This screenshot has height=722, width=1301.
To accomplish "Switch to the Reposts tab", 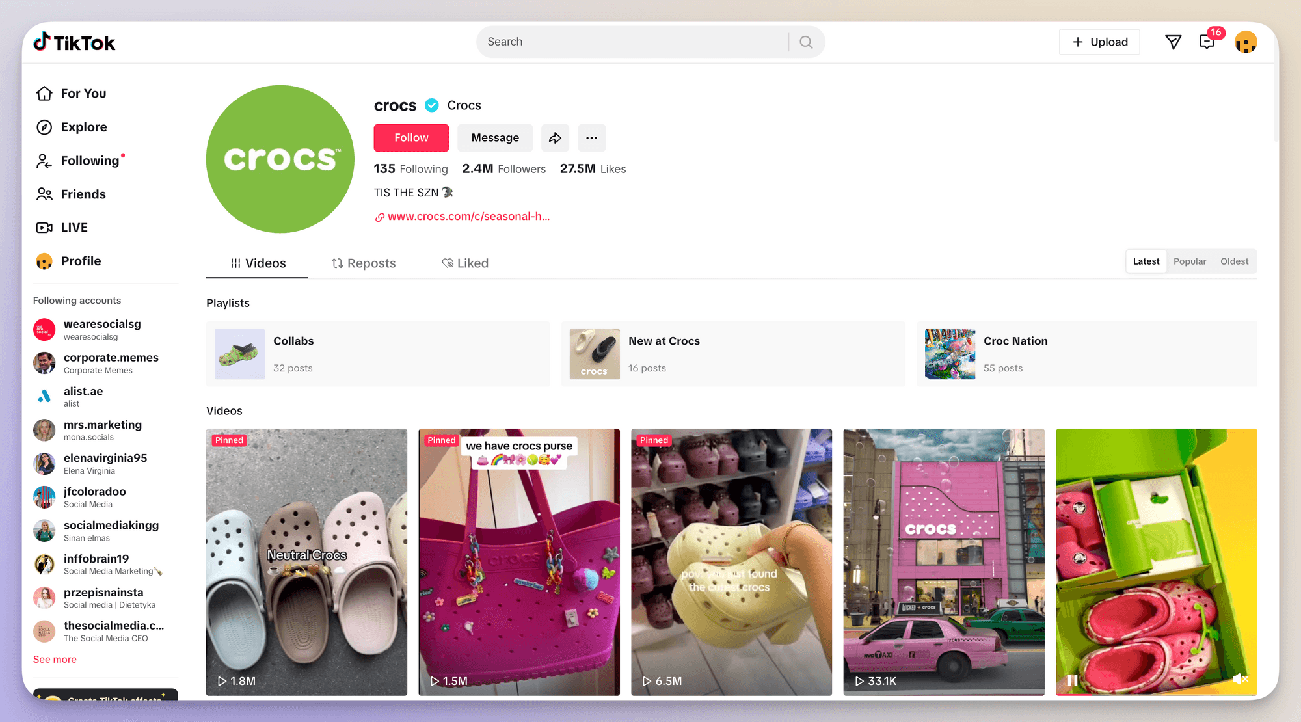I will pyautogui.click(x=363, y=263).
